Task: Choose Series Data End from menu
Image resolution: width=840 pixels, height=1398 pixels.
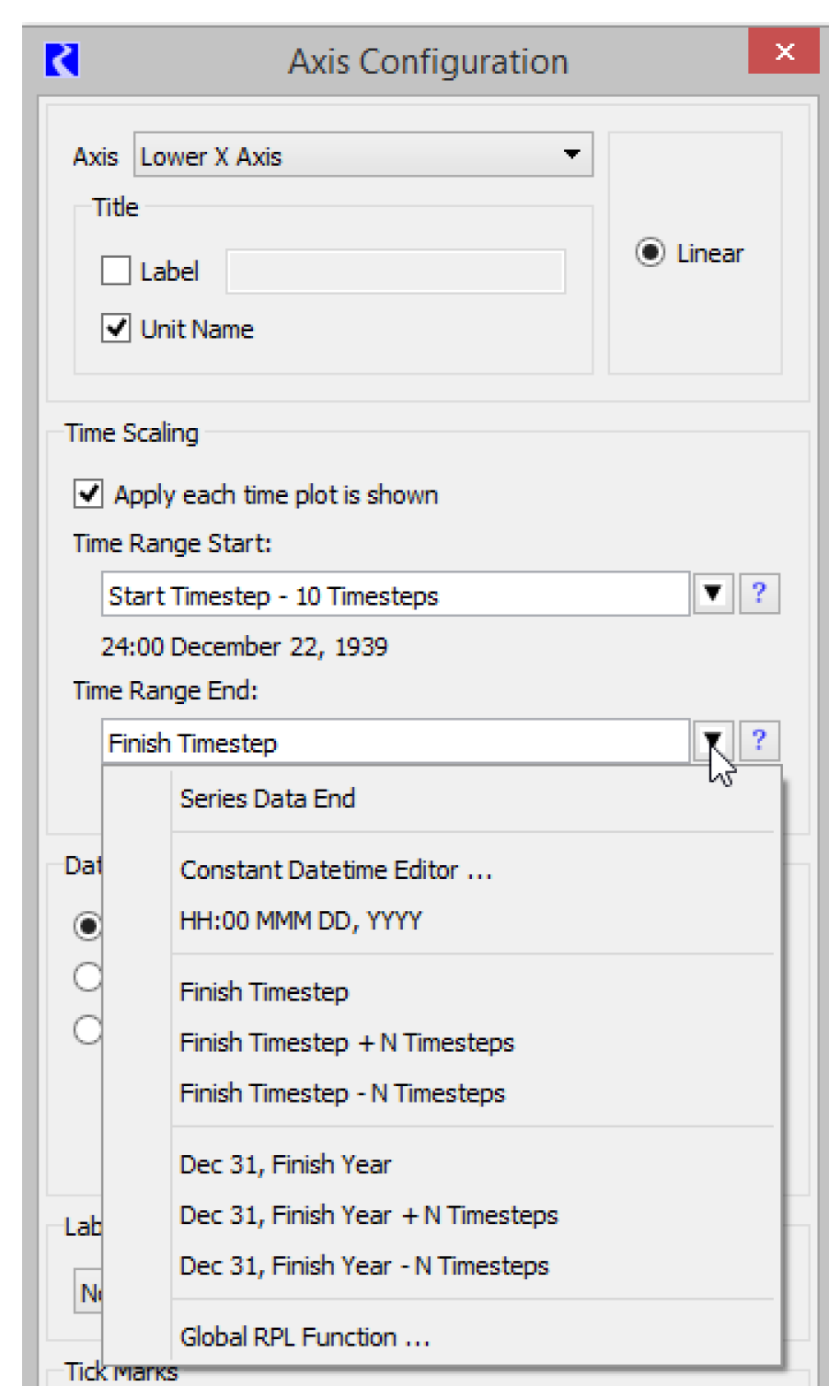Action: tap(268, 799)
